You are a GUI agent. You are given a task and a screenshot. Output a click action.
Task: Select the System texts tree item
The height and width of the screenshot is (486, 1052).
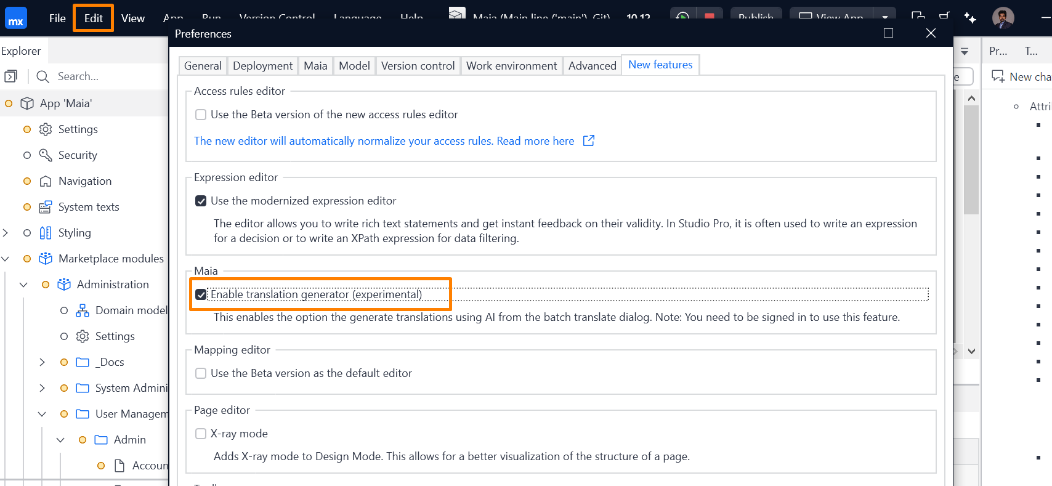pos(89,207)
